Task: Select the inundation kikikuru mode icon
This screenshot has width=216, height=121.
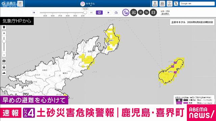Action: 134,12
